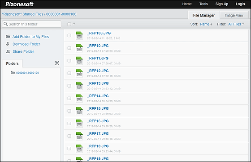Click Sign Up in the top bar

tap(222, 4)
